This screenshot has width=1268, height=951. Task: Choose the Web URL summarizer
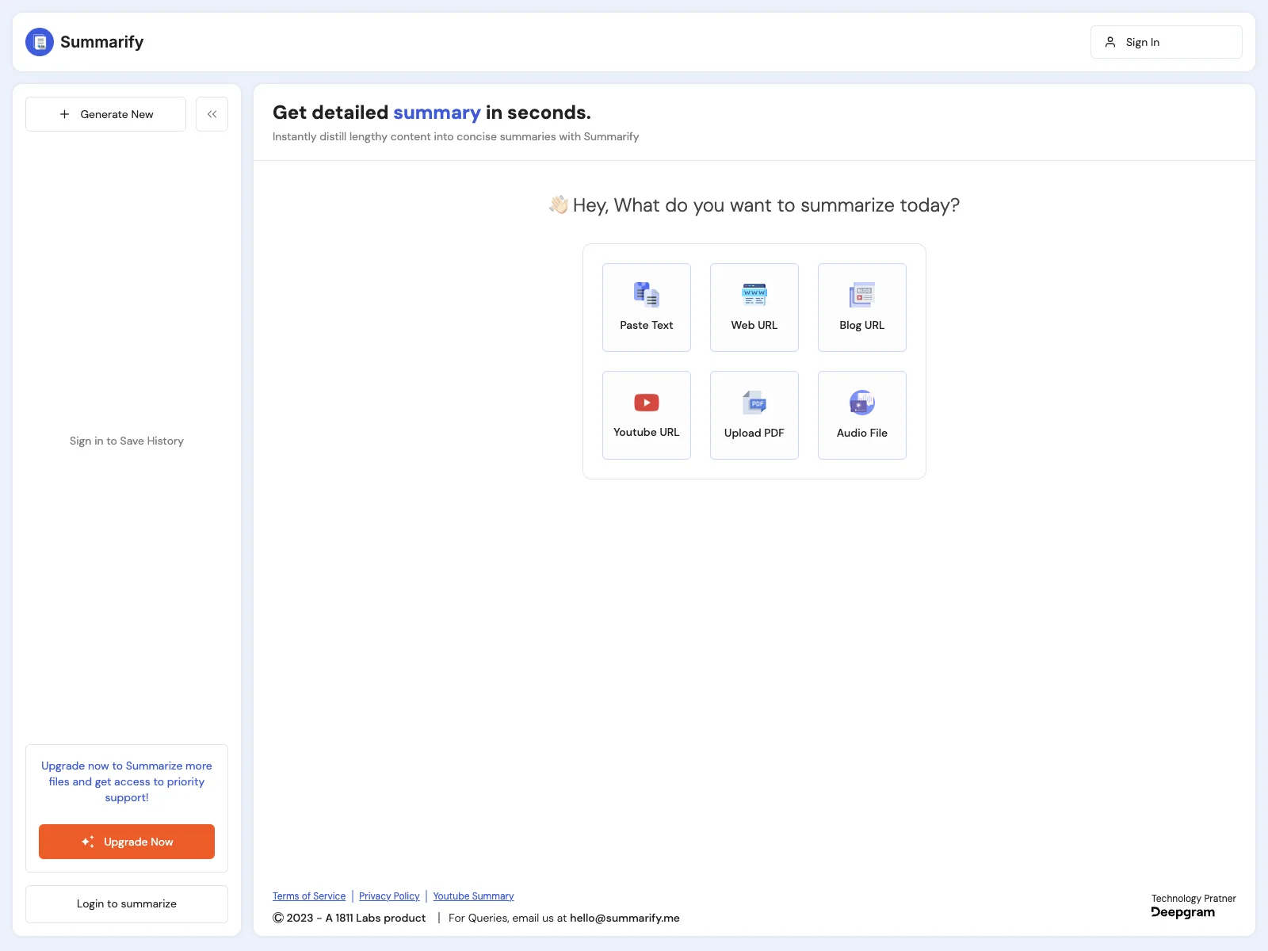[x=754, y=307]
